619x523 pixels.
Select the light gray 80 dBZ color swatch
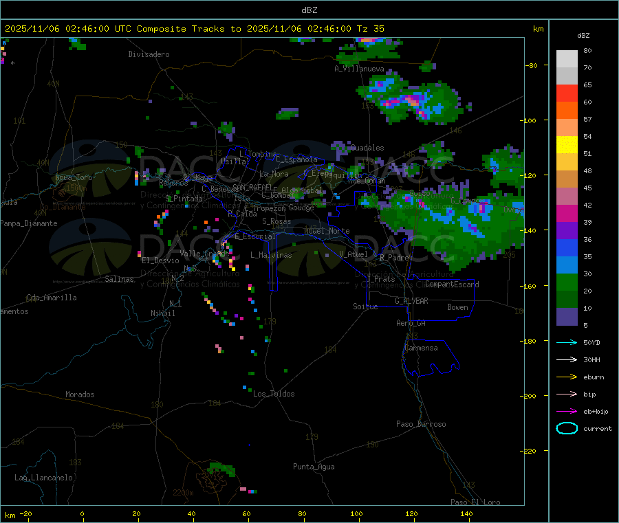click(567, 59)
